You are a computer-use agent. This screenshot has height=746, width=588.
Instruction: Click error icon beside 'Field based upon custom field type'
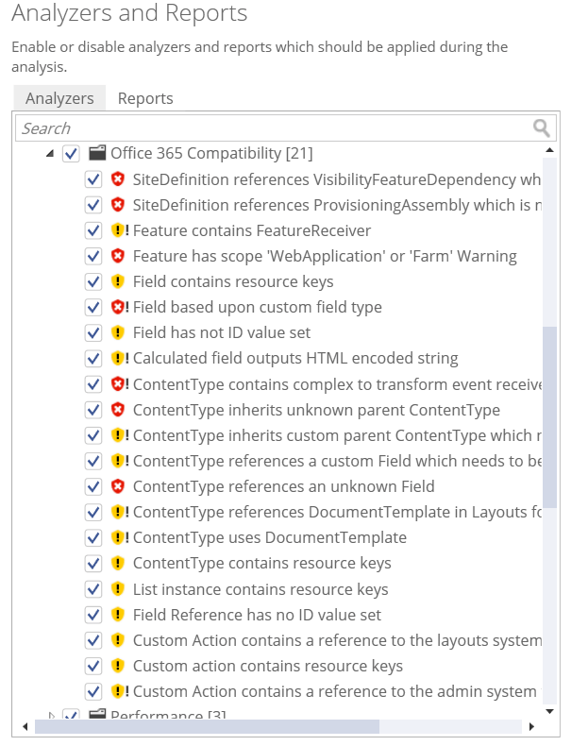click(119, 307)
